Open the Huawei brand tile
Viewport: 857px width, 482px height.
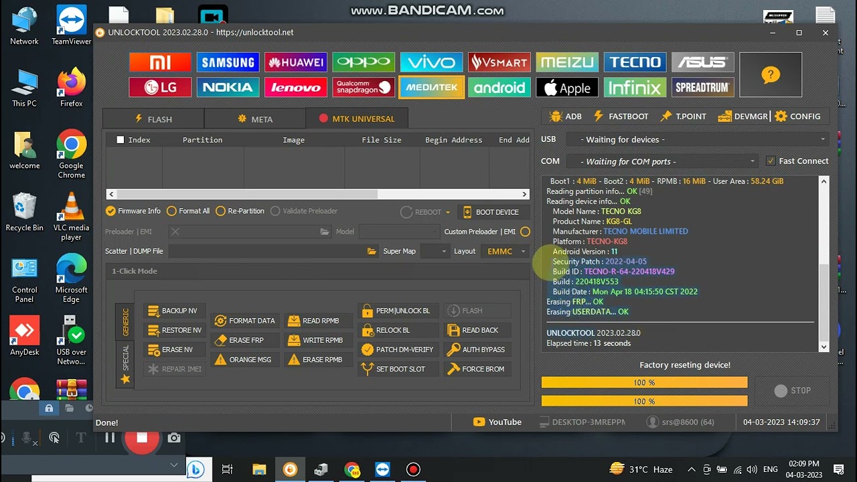click(296, 62)
